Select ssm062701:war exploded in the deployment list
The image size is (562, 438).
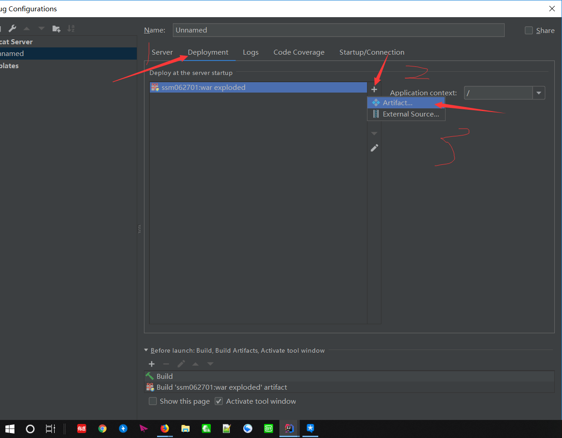258,88
